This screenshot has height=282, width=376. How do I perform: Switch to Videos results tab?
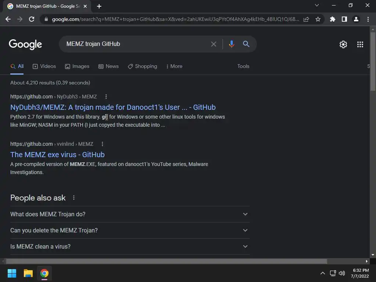(44, 66)
